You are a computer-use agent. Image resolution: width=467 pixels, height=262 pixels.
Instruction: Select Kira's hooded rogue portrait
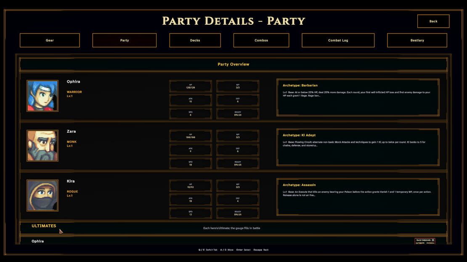[x=42, y=195]
